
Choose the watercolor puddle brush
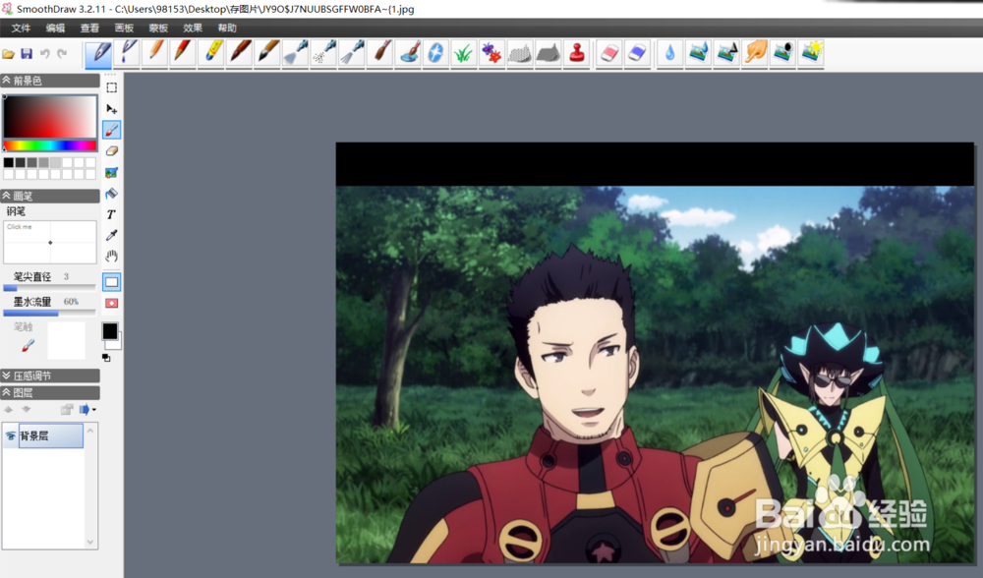point(409,53)
